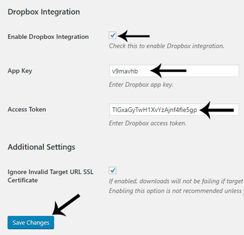Click 'Check this to enable Dropbox integration.' text

click(167, 46)
